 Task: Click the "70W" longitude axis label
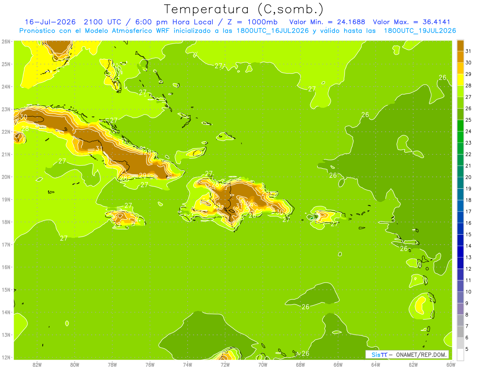point(263,364)
